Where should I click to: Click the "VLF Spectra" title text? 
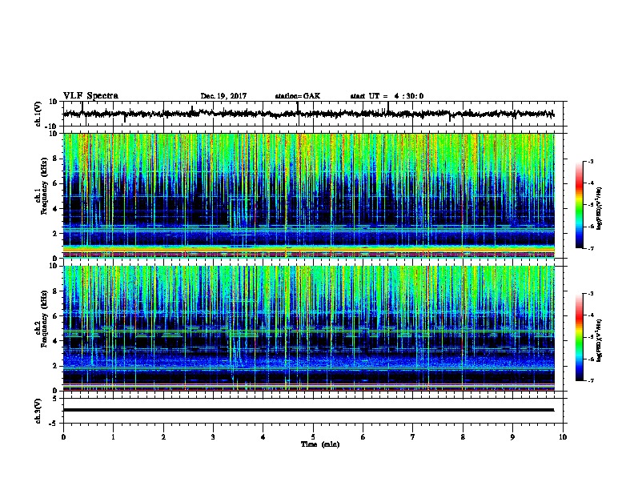tap(90, 96)
